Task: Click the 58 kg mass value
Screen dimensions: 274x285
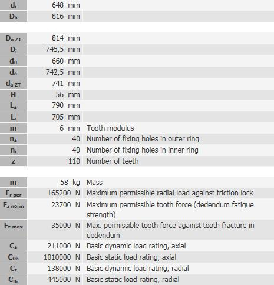Action: [70, 183]
